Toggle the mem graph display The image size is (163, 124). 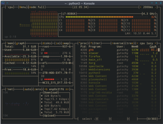(x=20, y=43)
